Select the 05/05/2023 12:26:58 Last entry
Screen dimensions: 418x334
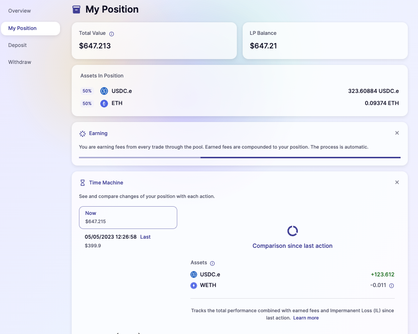click(117, 237)
